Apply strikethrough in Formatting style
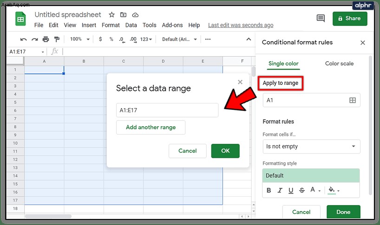380x225 pixels. tap(301, 190)
